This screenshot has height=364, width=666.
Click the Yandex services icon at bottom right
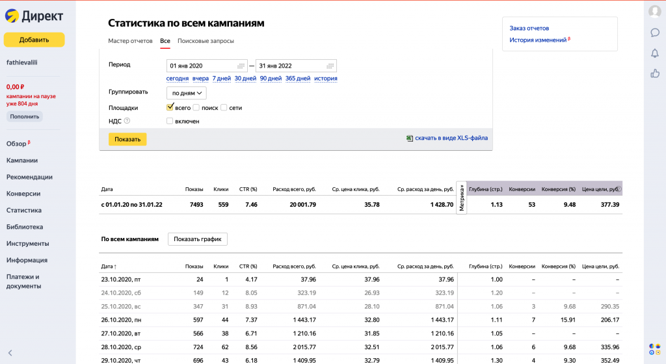click(x=654, y=349)
